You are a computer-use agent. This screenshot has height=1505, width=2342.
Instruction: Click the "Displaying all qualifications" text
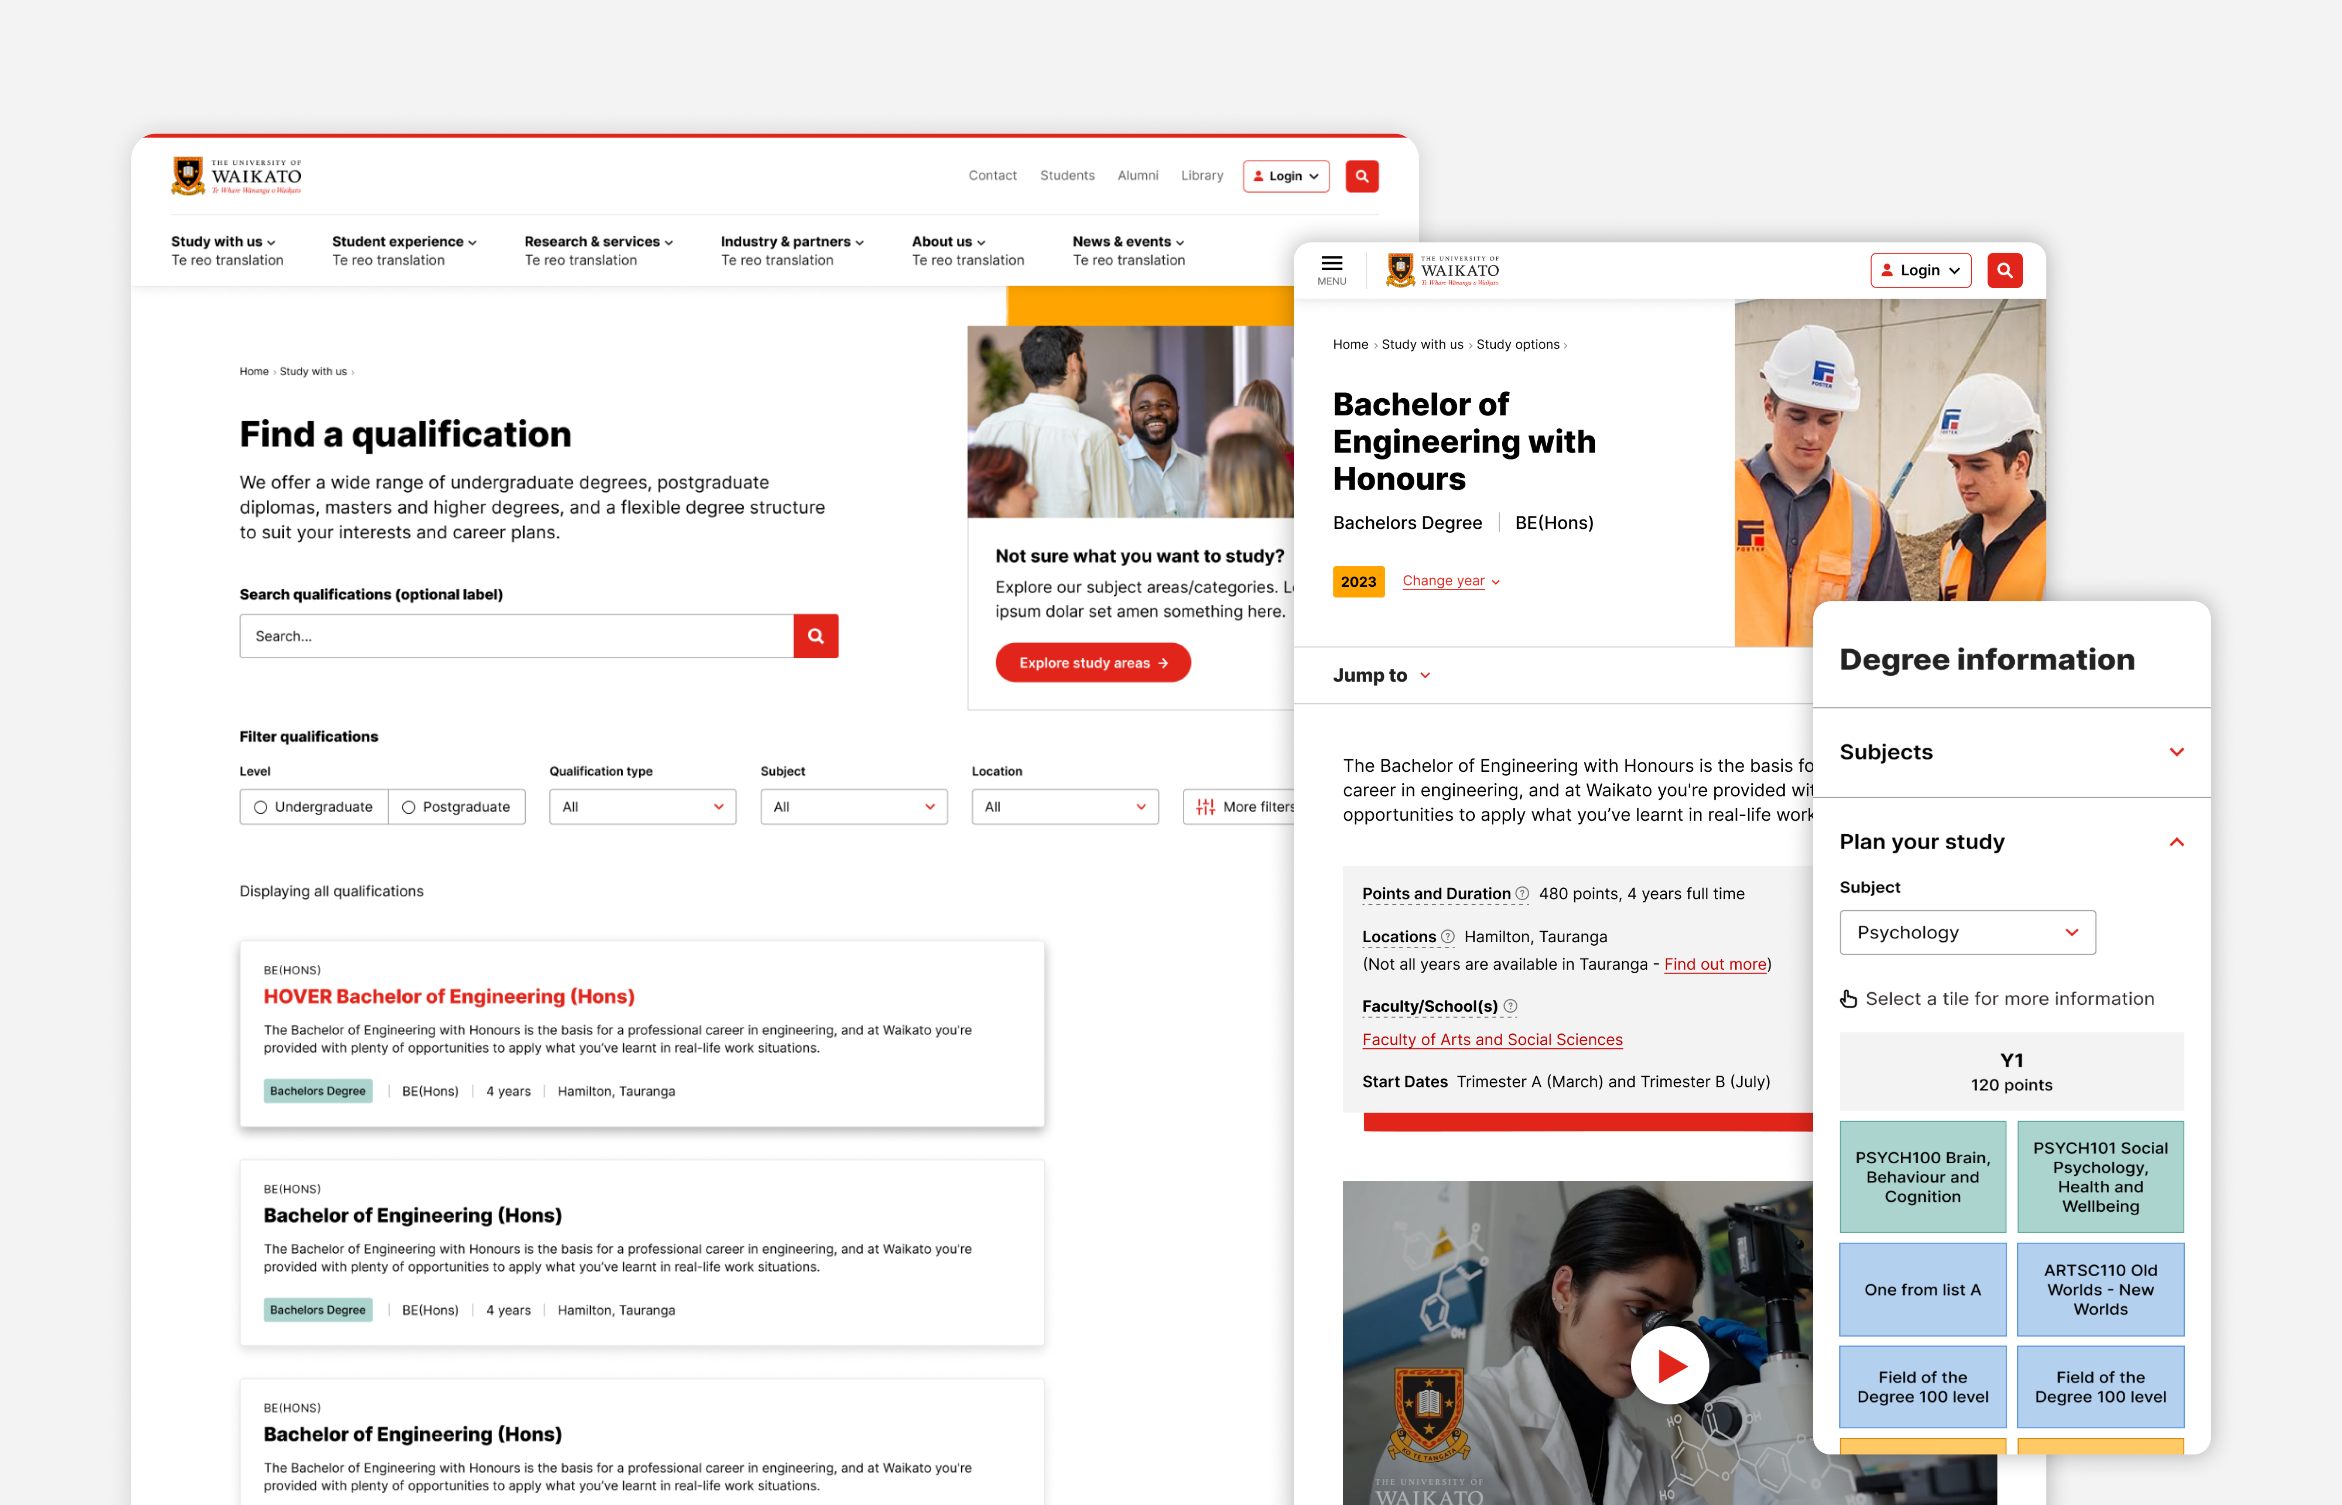pyautogui.click(x=331, y=891)
